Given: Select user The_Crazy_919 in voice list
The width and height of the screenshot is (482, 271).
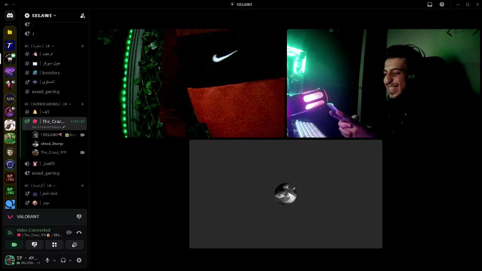Looking at the screenshot, I should pos(59,152).
